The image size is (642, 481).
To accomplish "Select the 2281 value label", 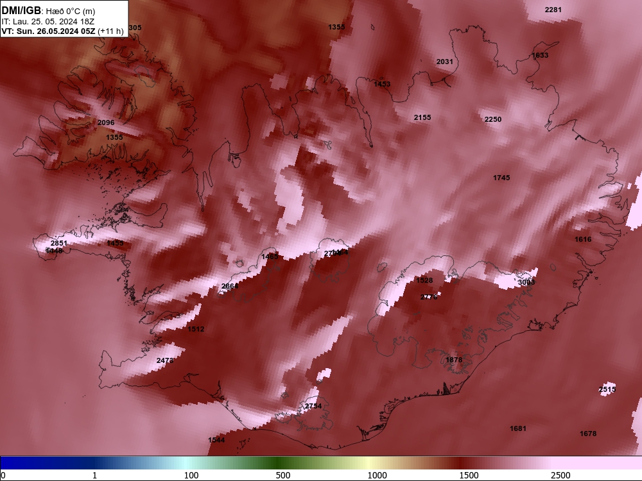I will pos(553,10).
